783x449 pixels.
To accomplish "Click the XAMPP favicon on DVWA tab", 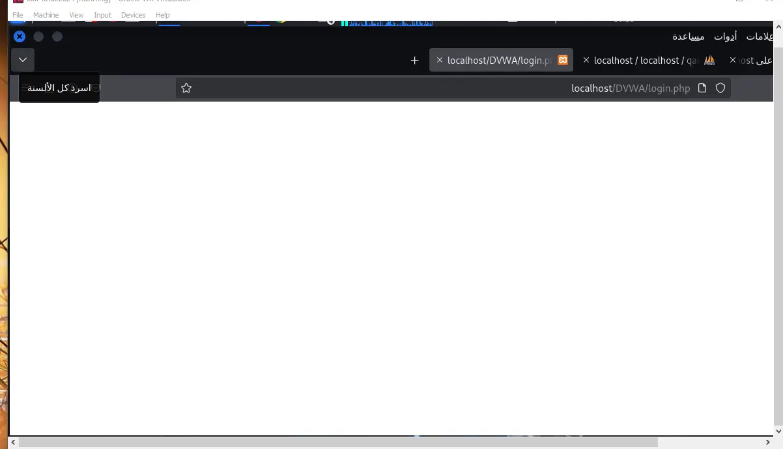I will (x=563, y=60).
